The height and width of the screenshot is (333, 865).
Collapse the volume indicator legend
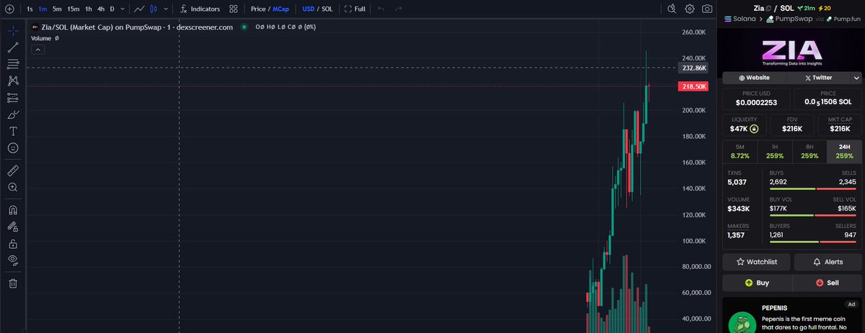click(38, 49)
